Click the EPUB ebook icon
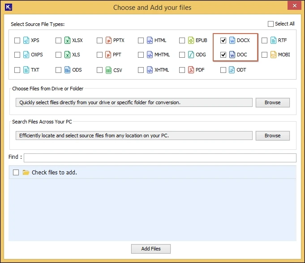 pyautogui.click(x=191, y=40)
